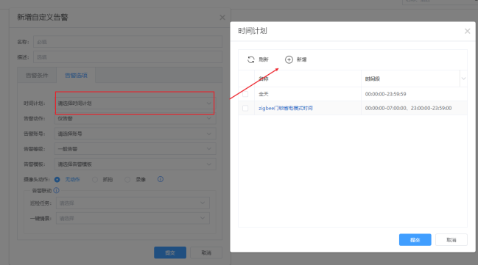The width and height of the screenshot is (478, 265).
Task: Open the 时间计划 dropdown
Action: 135,104
